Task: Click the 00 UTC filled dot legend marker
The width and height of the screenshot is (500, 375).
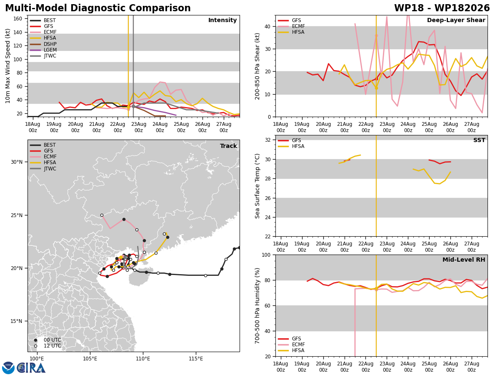Action: pyautogui.click(x=35, y=340)
